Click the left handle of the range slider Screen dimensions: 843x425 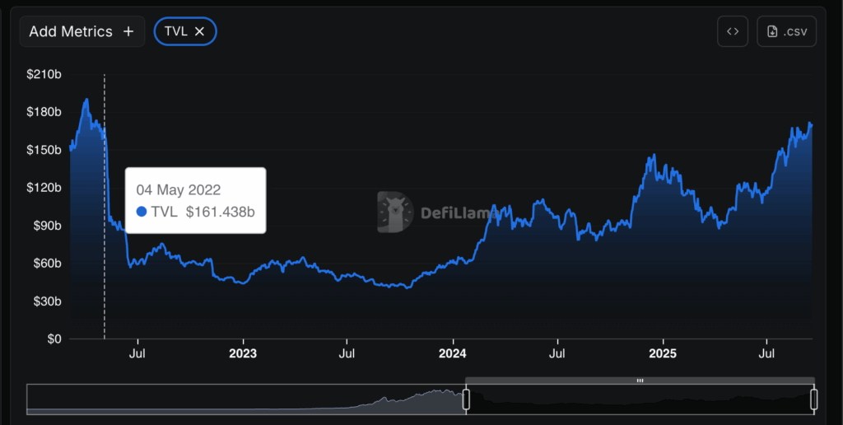[x=466, y=399]
